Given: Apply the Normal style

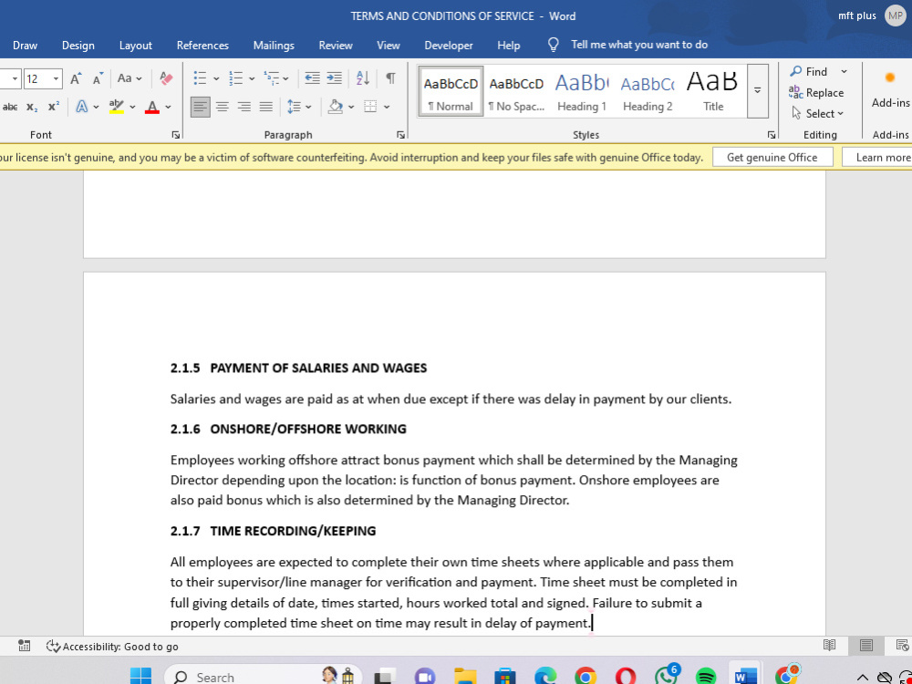Looking at the screenshot, I should pyautogui.click(x=451, y=91).
